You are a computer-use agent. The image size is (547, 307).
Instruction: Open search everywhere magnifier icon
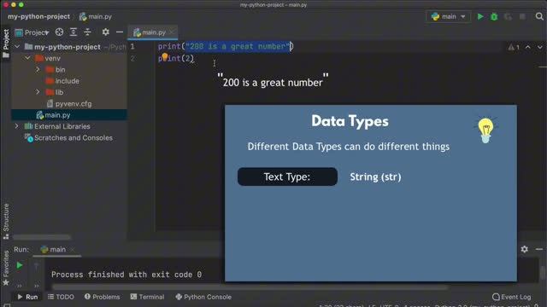point(539,16)
